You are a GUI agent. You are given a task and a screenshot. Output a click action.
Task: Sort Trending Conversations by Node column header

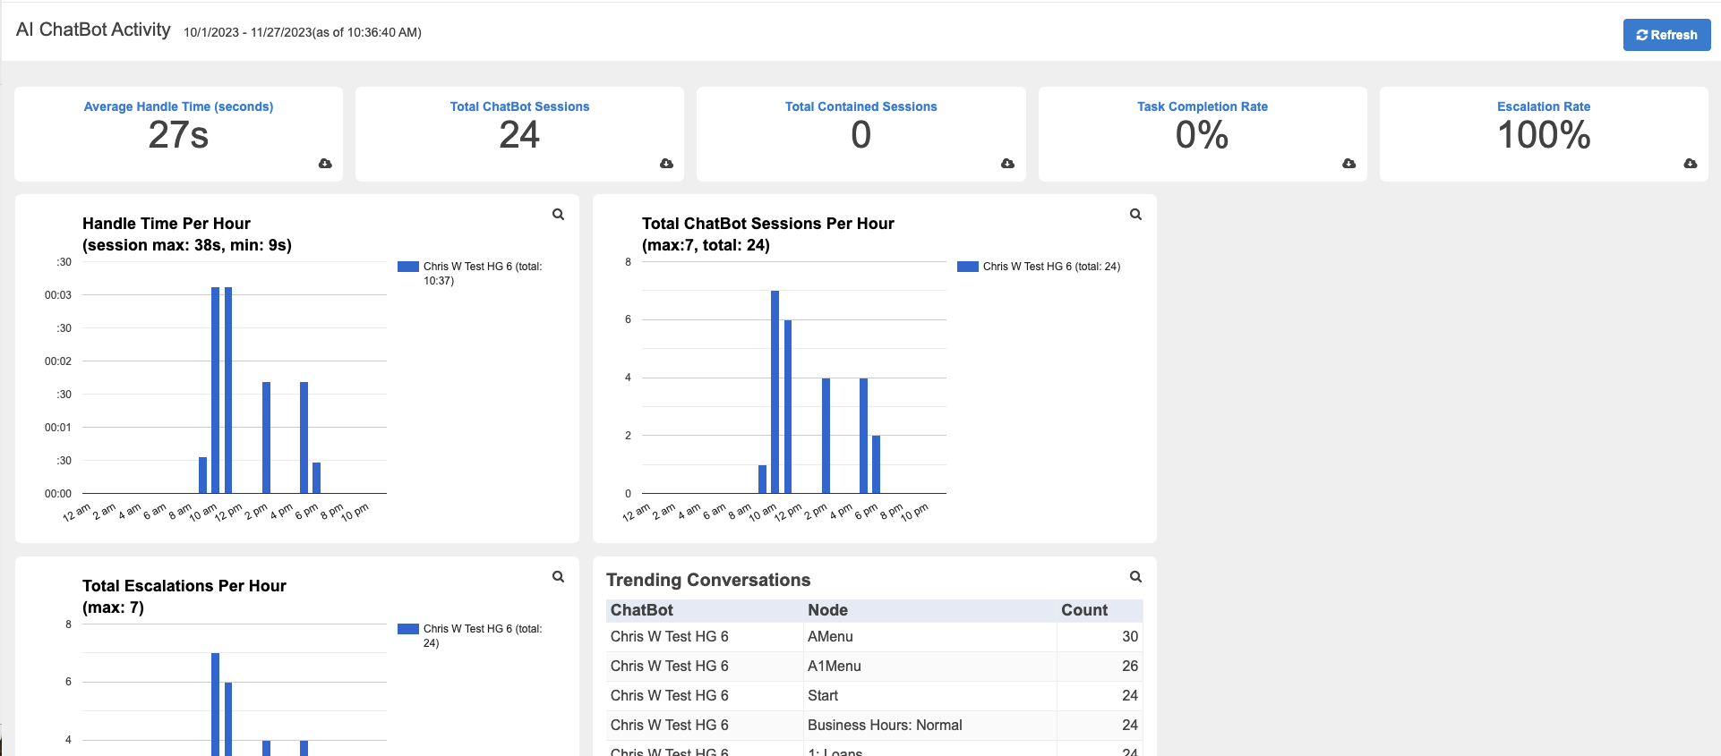click(x=827, y=610)
